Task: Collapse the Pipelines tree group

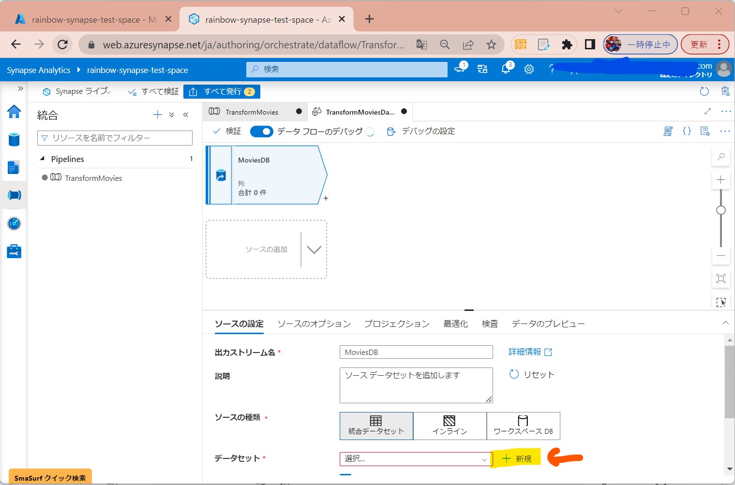Action: click(42, 159)
